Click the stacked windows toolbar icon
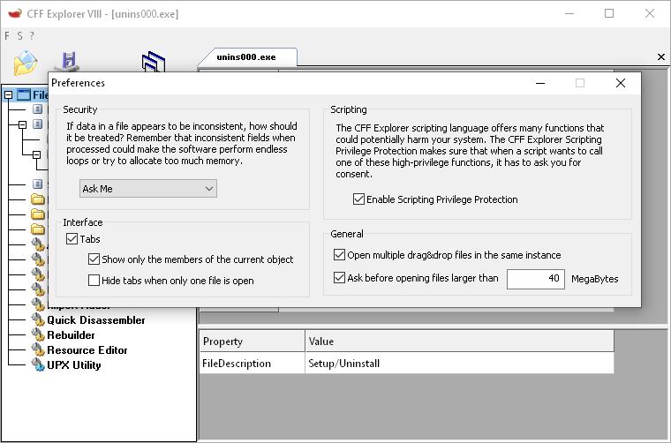 point(154,62)
